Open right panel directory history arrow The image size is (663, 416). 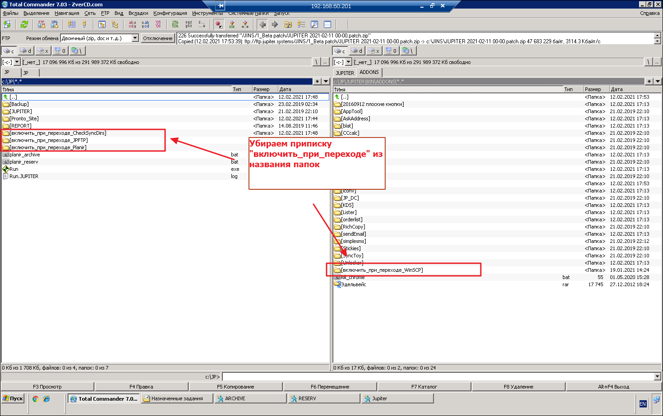point(658,82)
